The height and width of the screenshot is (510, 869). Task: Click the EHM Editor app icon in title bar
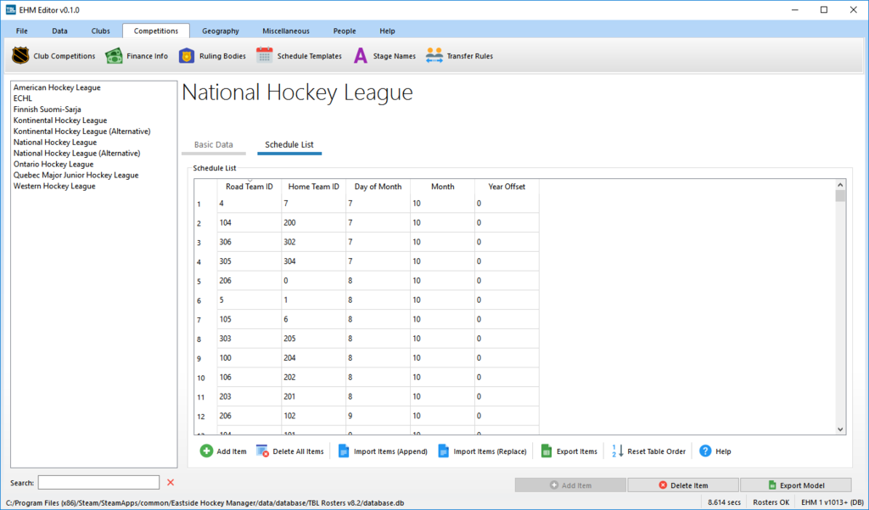coord(10,9)
